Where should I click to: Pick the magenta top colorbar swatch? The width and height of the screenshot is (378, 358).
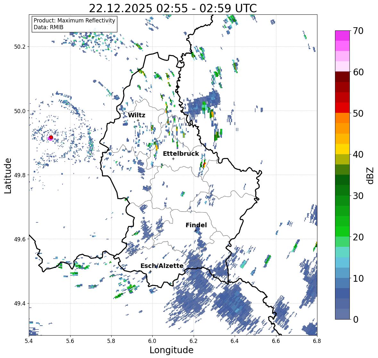click(x=342, y=36)
